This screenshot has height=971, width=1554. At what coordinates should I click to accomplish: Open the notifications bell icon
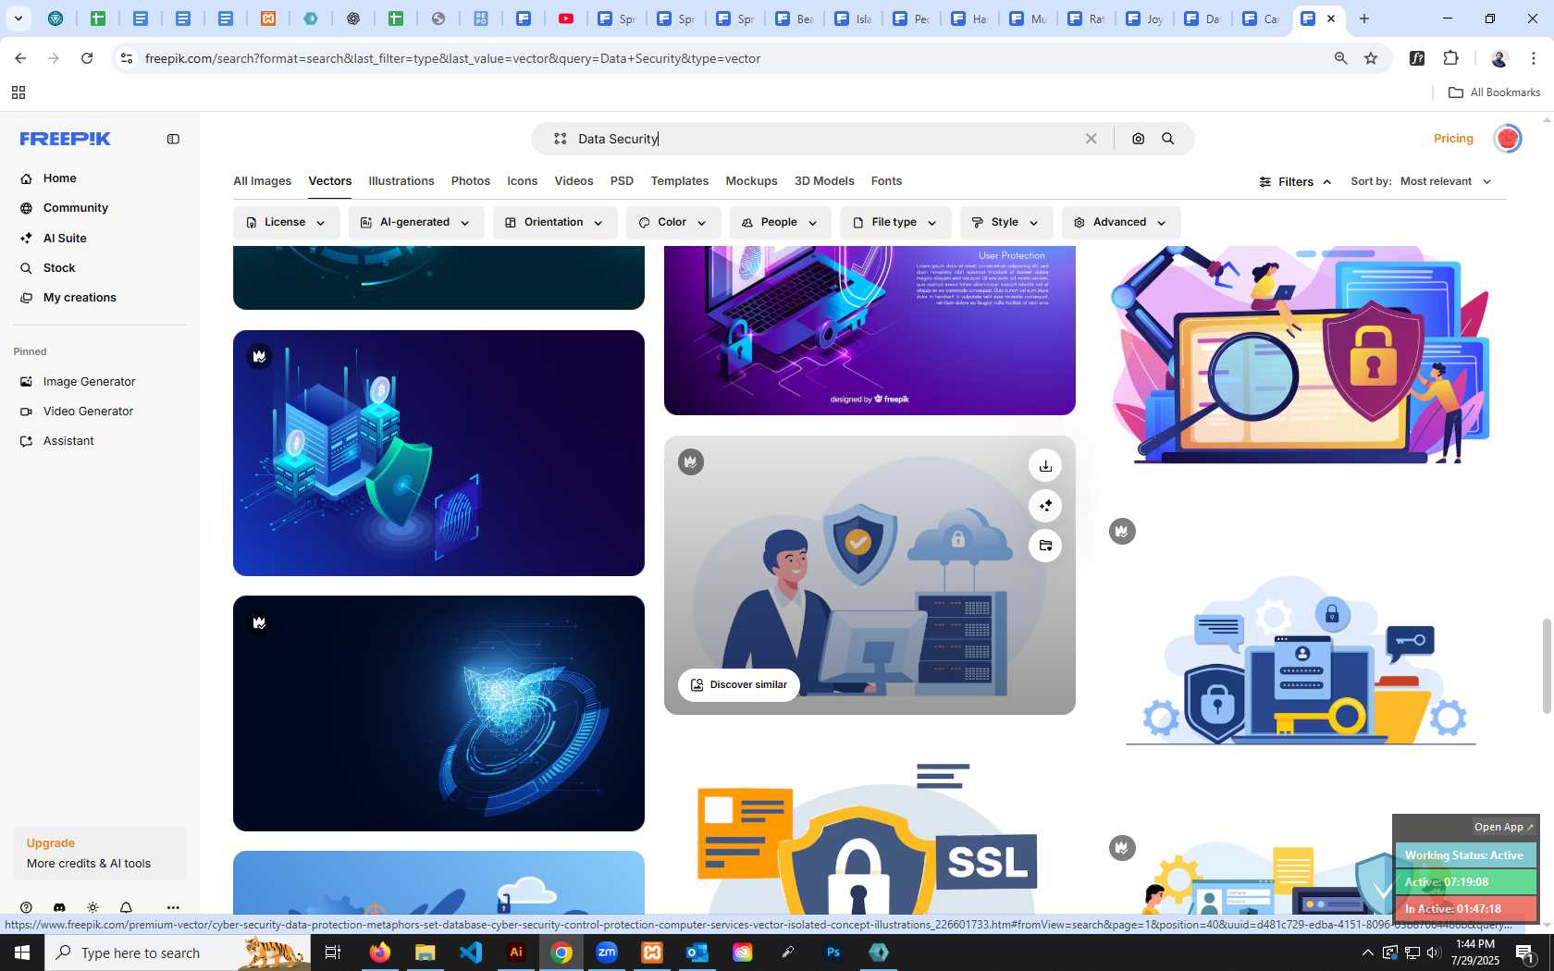click(x=126, y=907)
